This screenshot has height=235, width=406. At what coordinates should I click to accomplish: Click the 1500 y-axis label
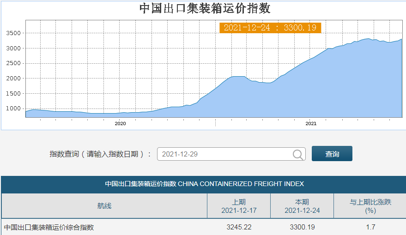pos(13,93)
